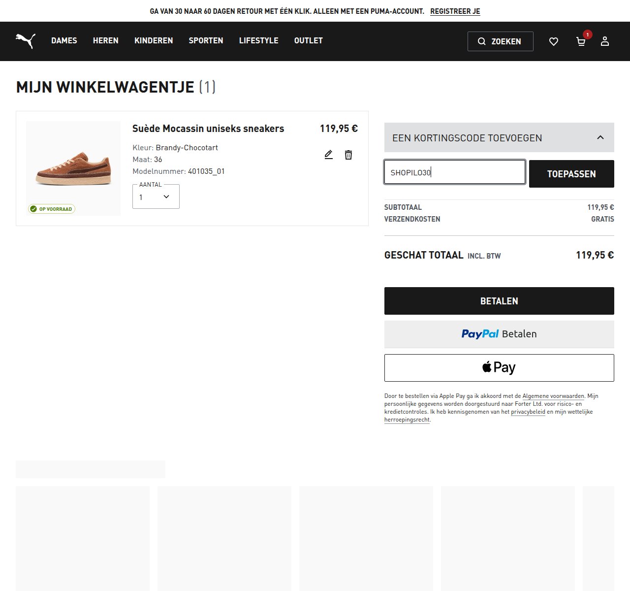Click the Zoeken search button
This screenshot has height=591, width=630.
tap(501, 41)
